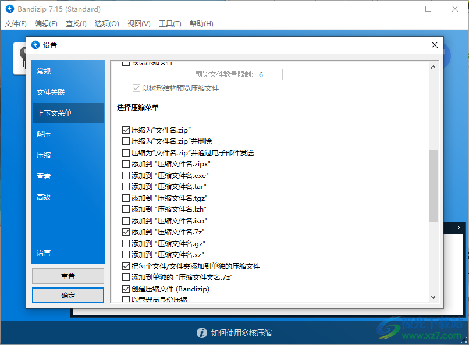Open the 压缩 settings tab

tap(68, 155)
